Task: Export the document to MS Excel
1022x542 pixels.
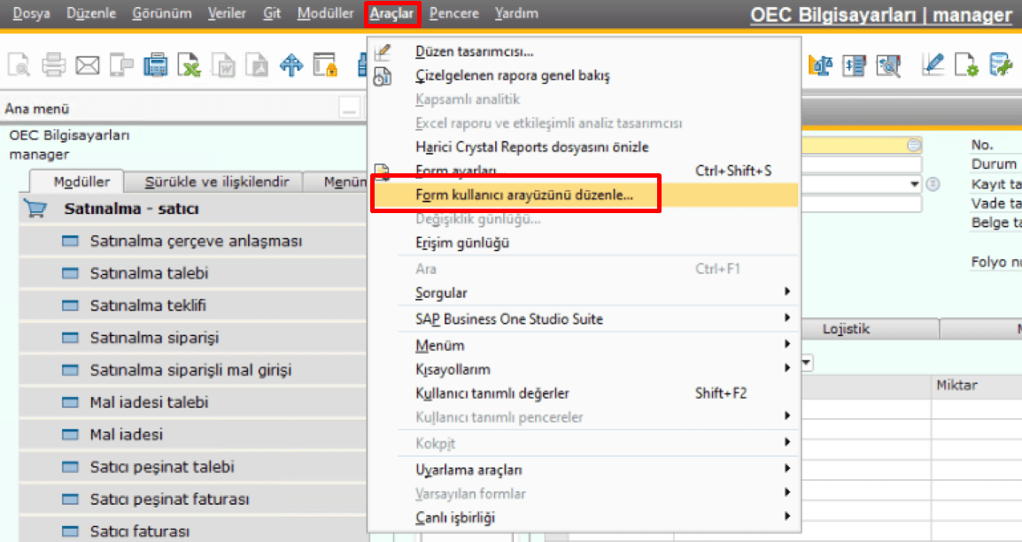Action: tap(189, 65)
